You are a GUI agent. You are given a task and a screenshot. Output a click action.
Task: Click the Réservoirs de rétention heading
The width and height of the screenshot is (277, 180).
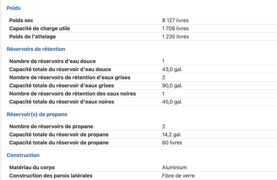(36, 49)
